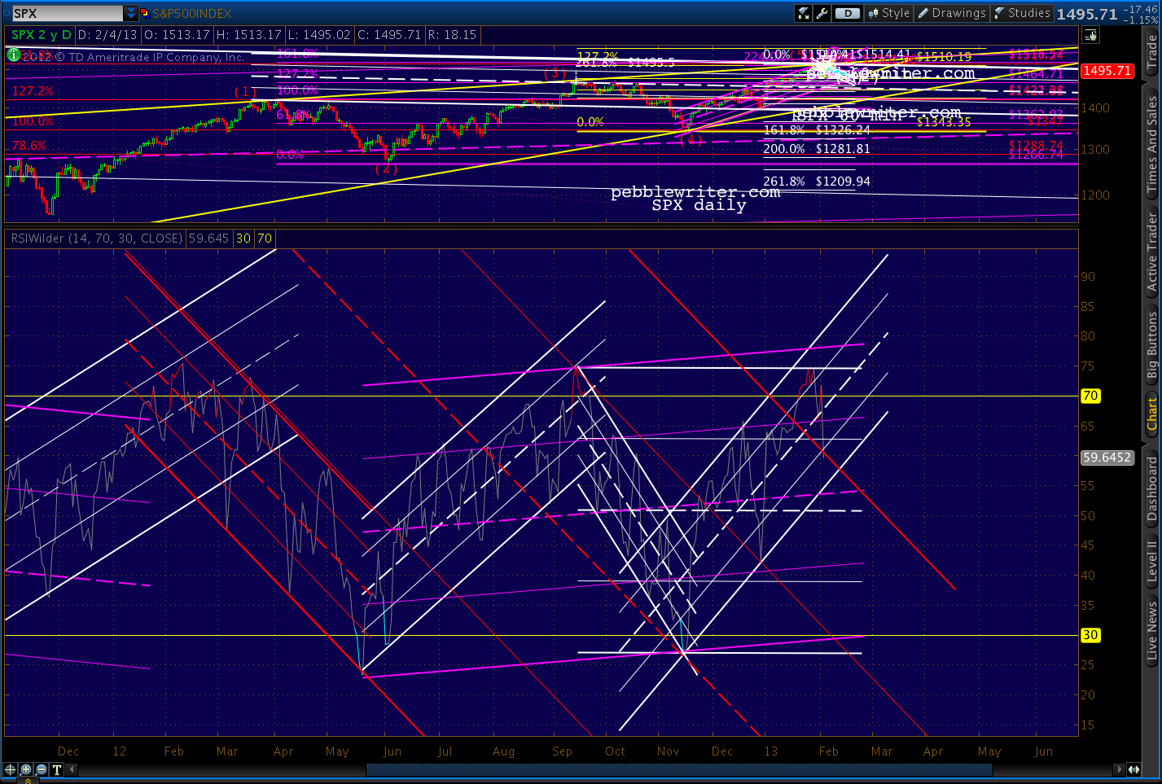Open the Active Trader side tab

(x=1151, y=252)
